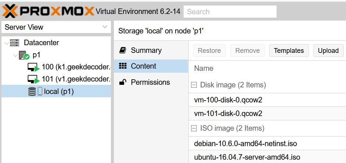Click the Permissions unlock icon
Screen dimensions: 346x163
[x=123, y=82]
